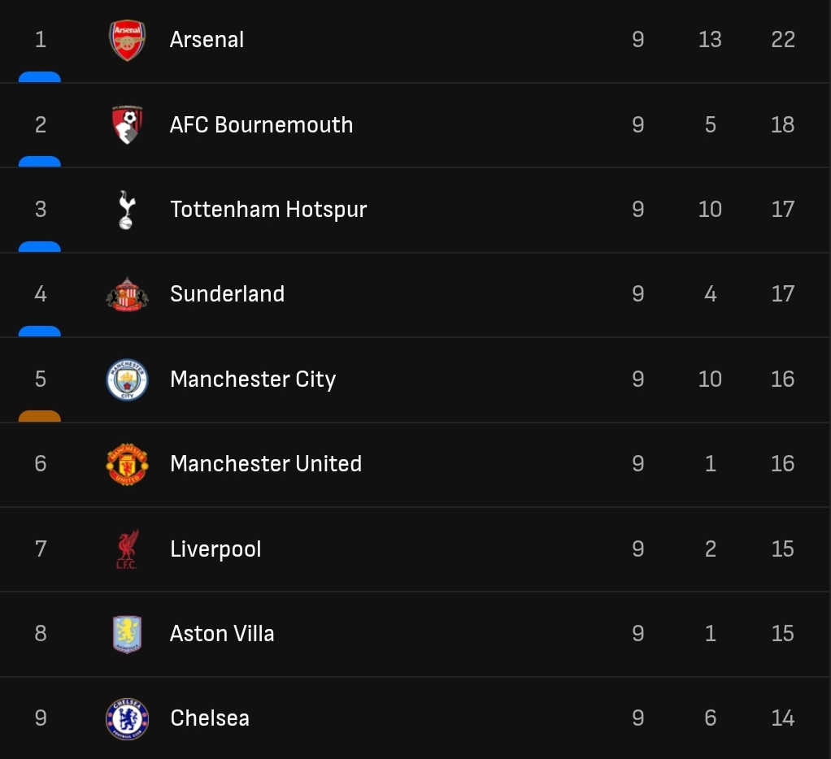Image resolution: width=831 pixels, height=759 pixels.
Task: Click the orange qualification marker under position 5
Action: pos(40,416)
